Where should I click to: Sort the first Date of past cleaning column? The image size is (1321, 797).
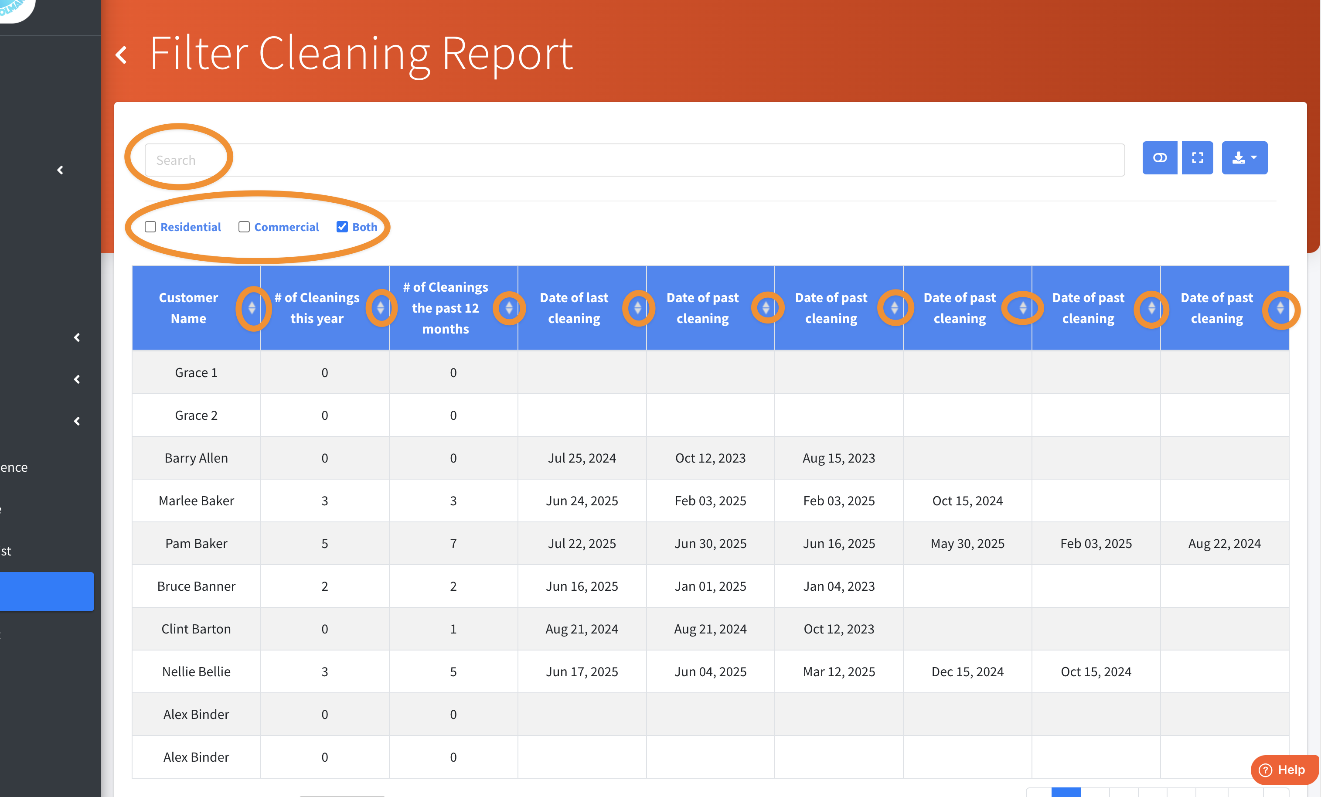(766, 308)
